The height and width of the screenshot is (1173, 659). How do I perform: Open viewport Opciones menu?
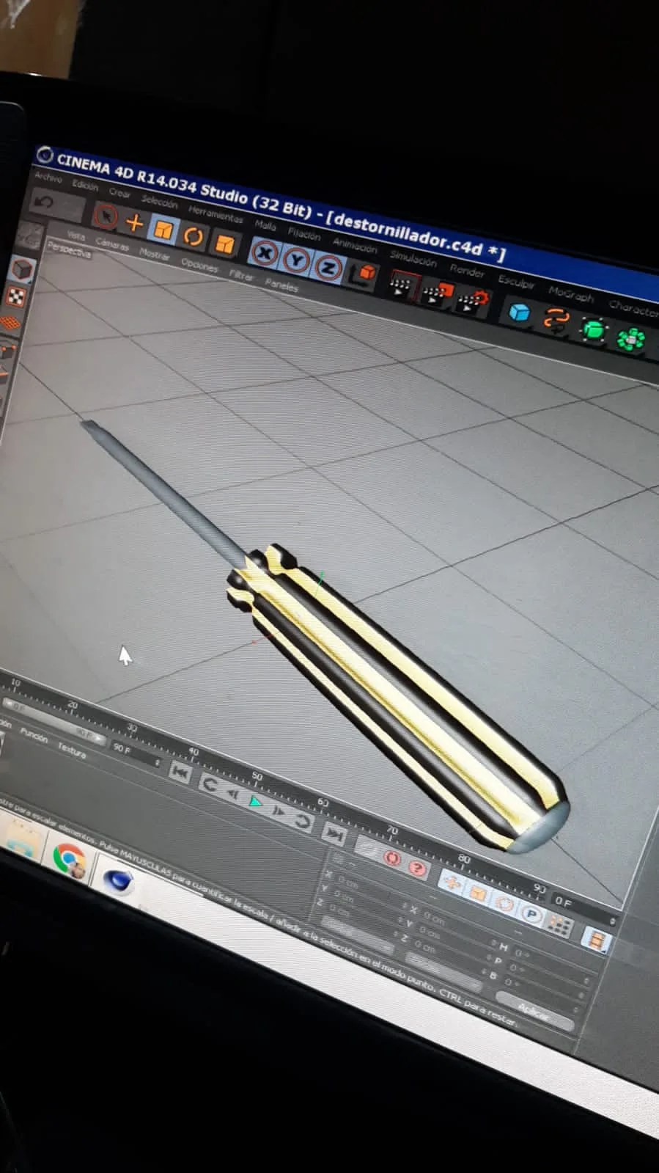point(199,265)
